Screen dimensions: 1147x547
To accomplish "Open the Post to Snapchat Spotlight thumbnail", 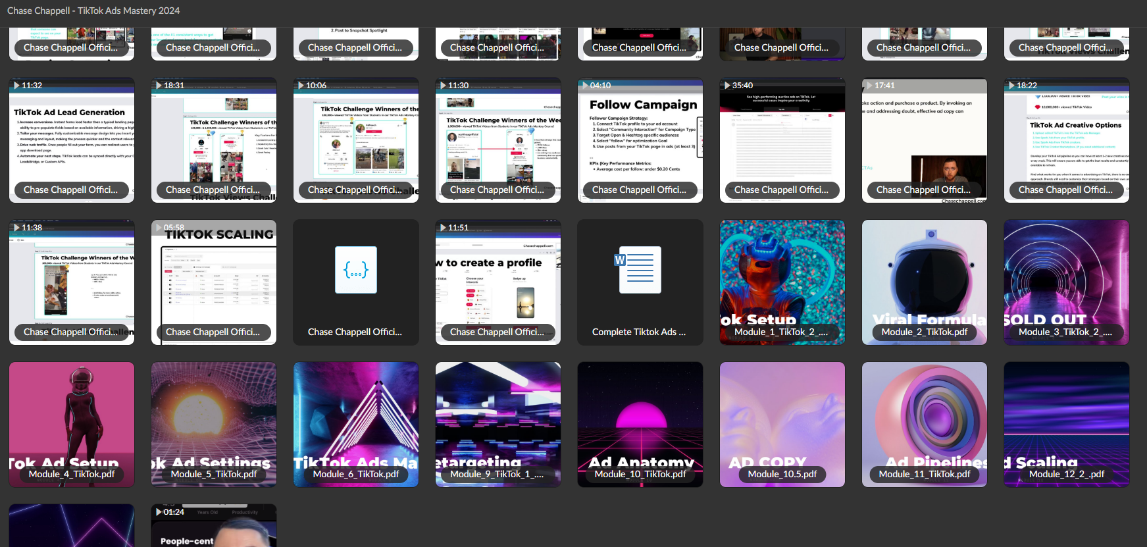I will pyautogui.click(x=356, y=43).
